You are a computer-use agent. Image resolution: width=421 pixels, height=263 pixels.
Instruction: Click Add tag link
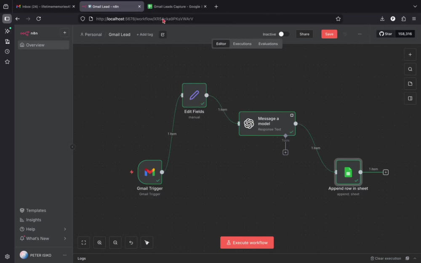pyautogui.click(x=145, y=35)
